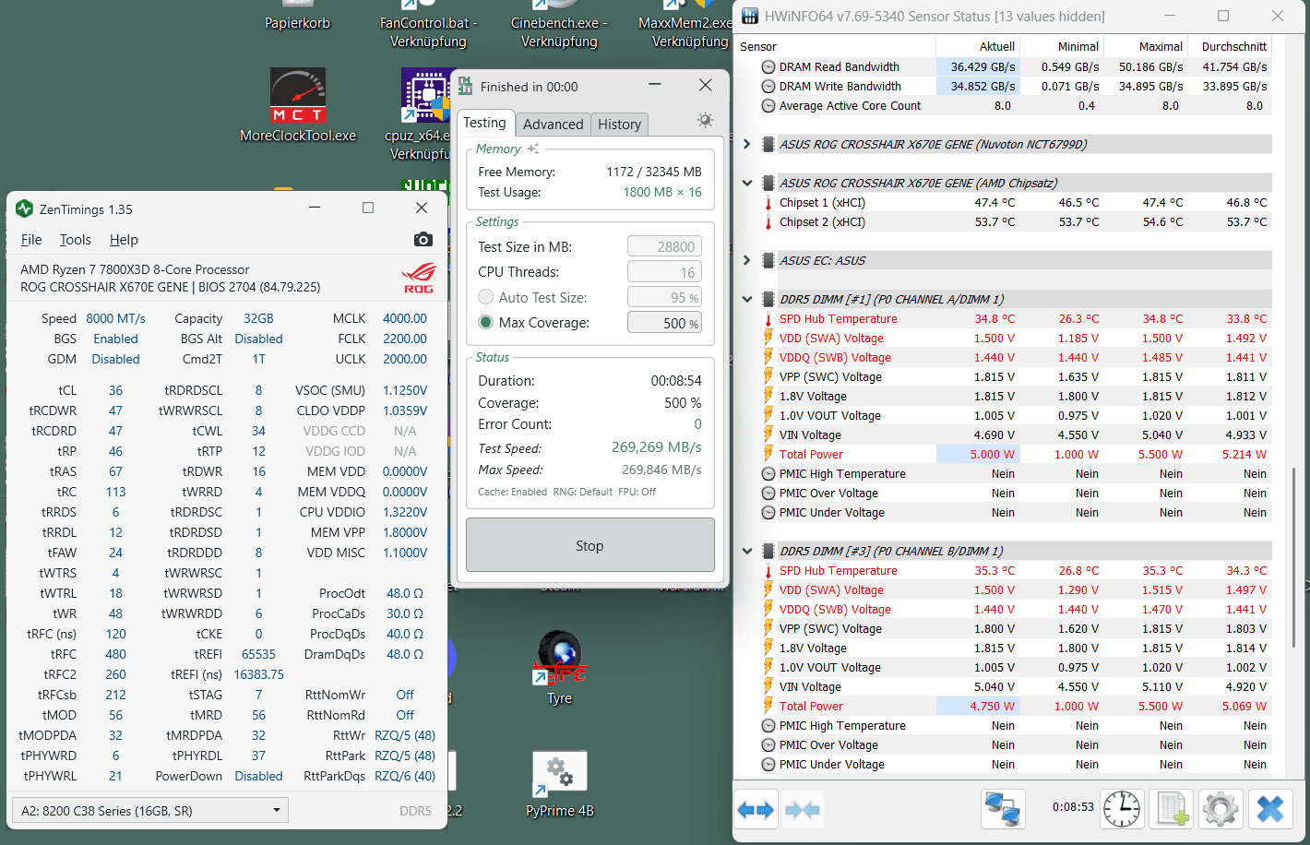
Task: Click Error Count value 0
Action: [697, 424]
